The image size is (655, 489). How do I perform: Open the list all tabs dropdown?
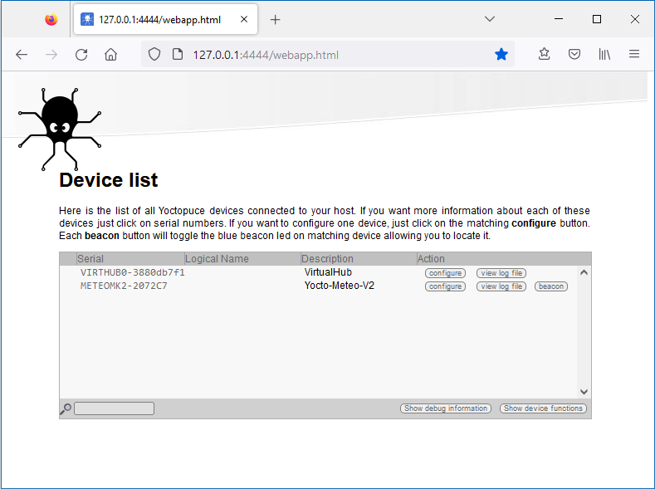pos(490,19)
